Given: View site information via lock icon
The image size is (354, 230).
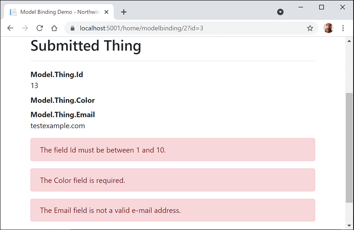Looking at the screenshot, I should [x=73, y=28].
